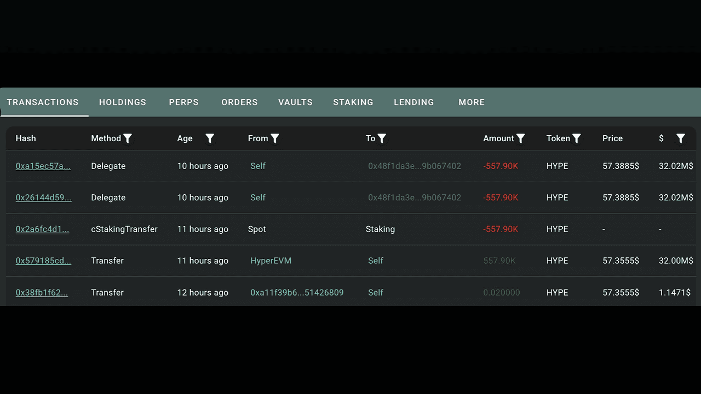Viewport: 701px width, 394px height.
Task: Switch to the Staking tab
Action: 353,102
